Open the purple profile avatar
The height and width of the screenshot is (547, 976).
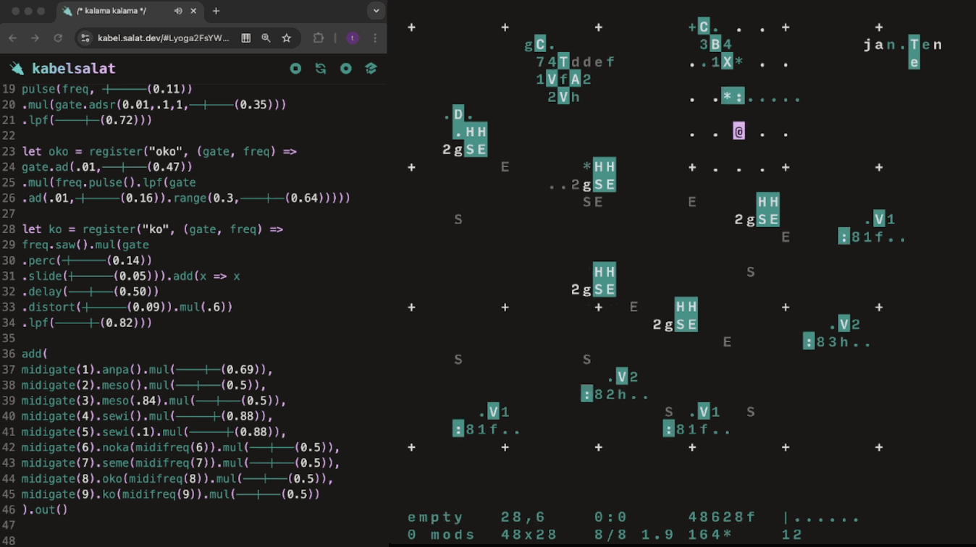coord(353,38)
